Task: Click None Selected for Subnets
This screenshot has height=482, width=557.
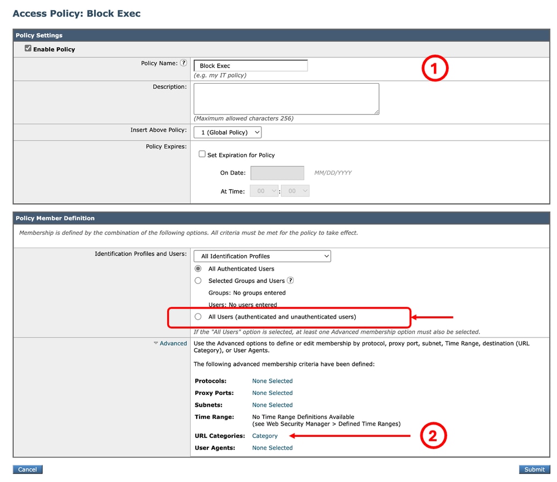Action: pyautogui.click(x=272, y=404)
